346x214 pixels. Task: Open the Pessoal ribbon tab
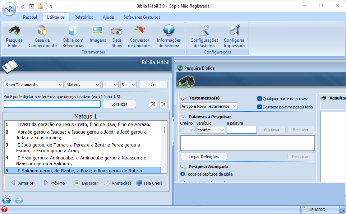[x=30, y=17]
